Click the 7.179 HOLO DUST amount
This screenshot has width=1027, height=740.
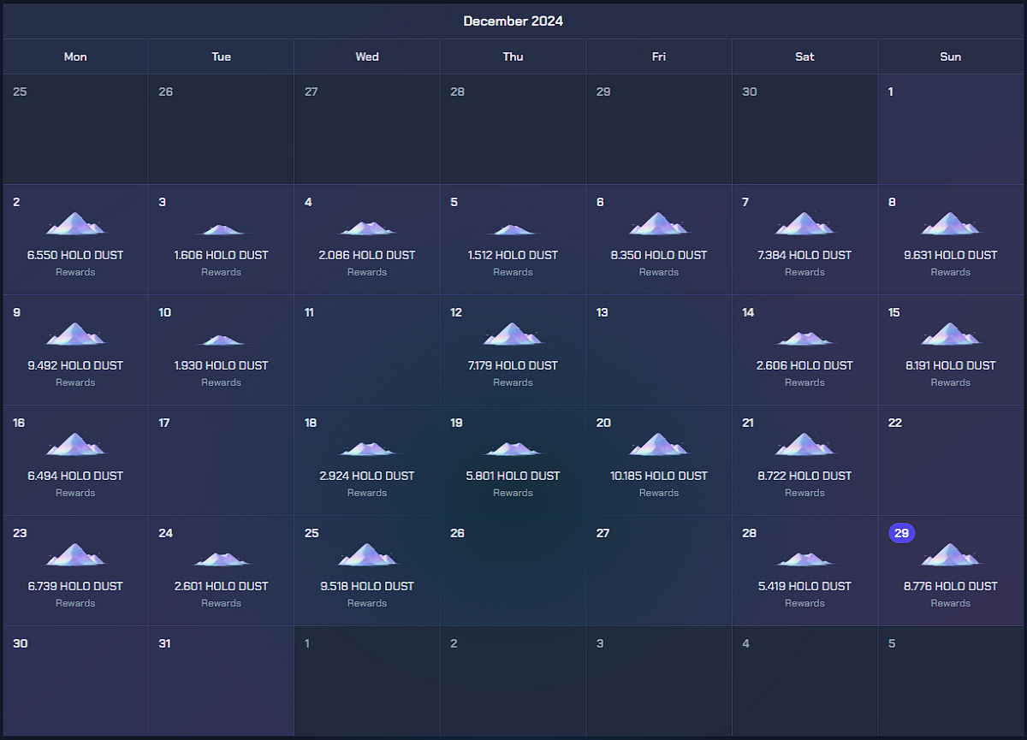[513, 365]
